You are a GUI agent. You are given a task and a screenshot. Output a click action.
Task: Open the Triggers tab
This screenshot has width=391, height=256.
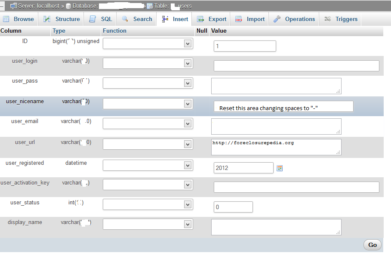[x=340, y=19]
